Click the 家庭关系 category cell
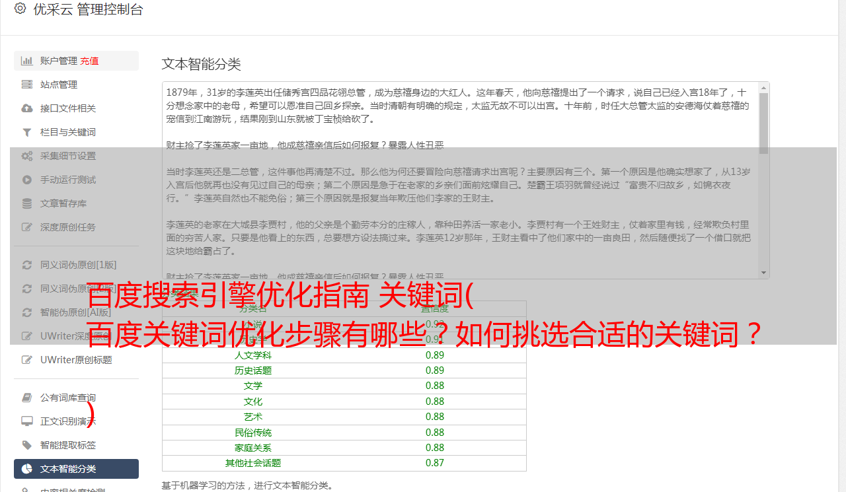Image resolution: width=846 pixels, height=492 pixels. (253, 448)
